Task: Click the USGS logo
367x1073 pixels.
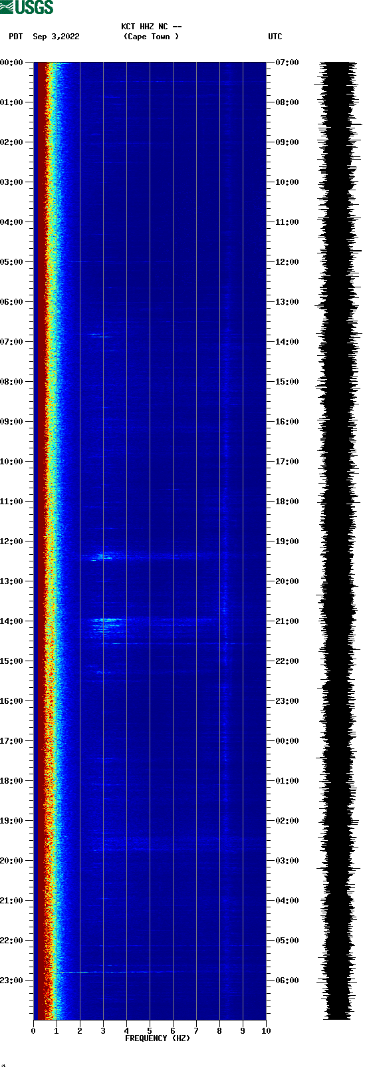Action: point(27,7)
